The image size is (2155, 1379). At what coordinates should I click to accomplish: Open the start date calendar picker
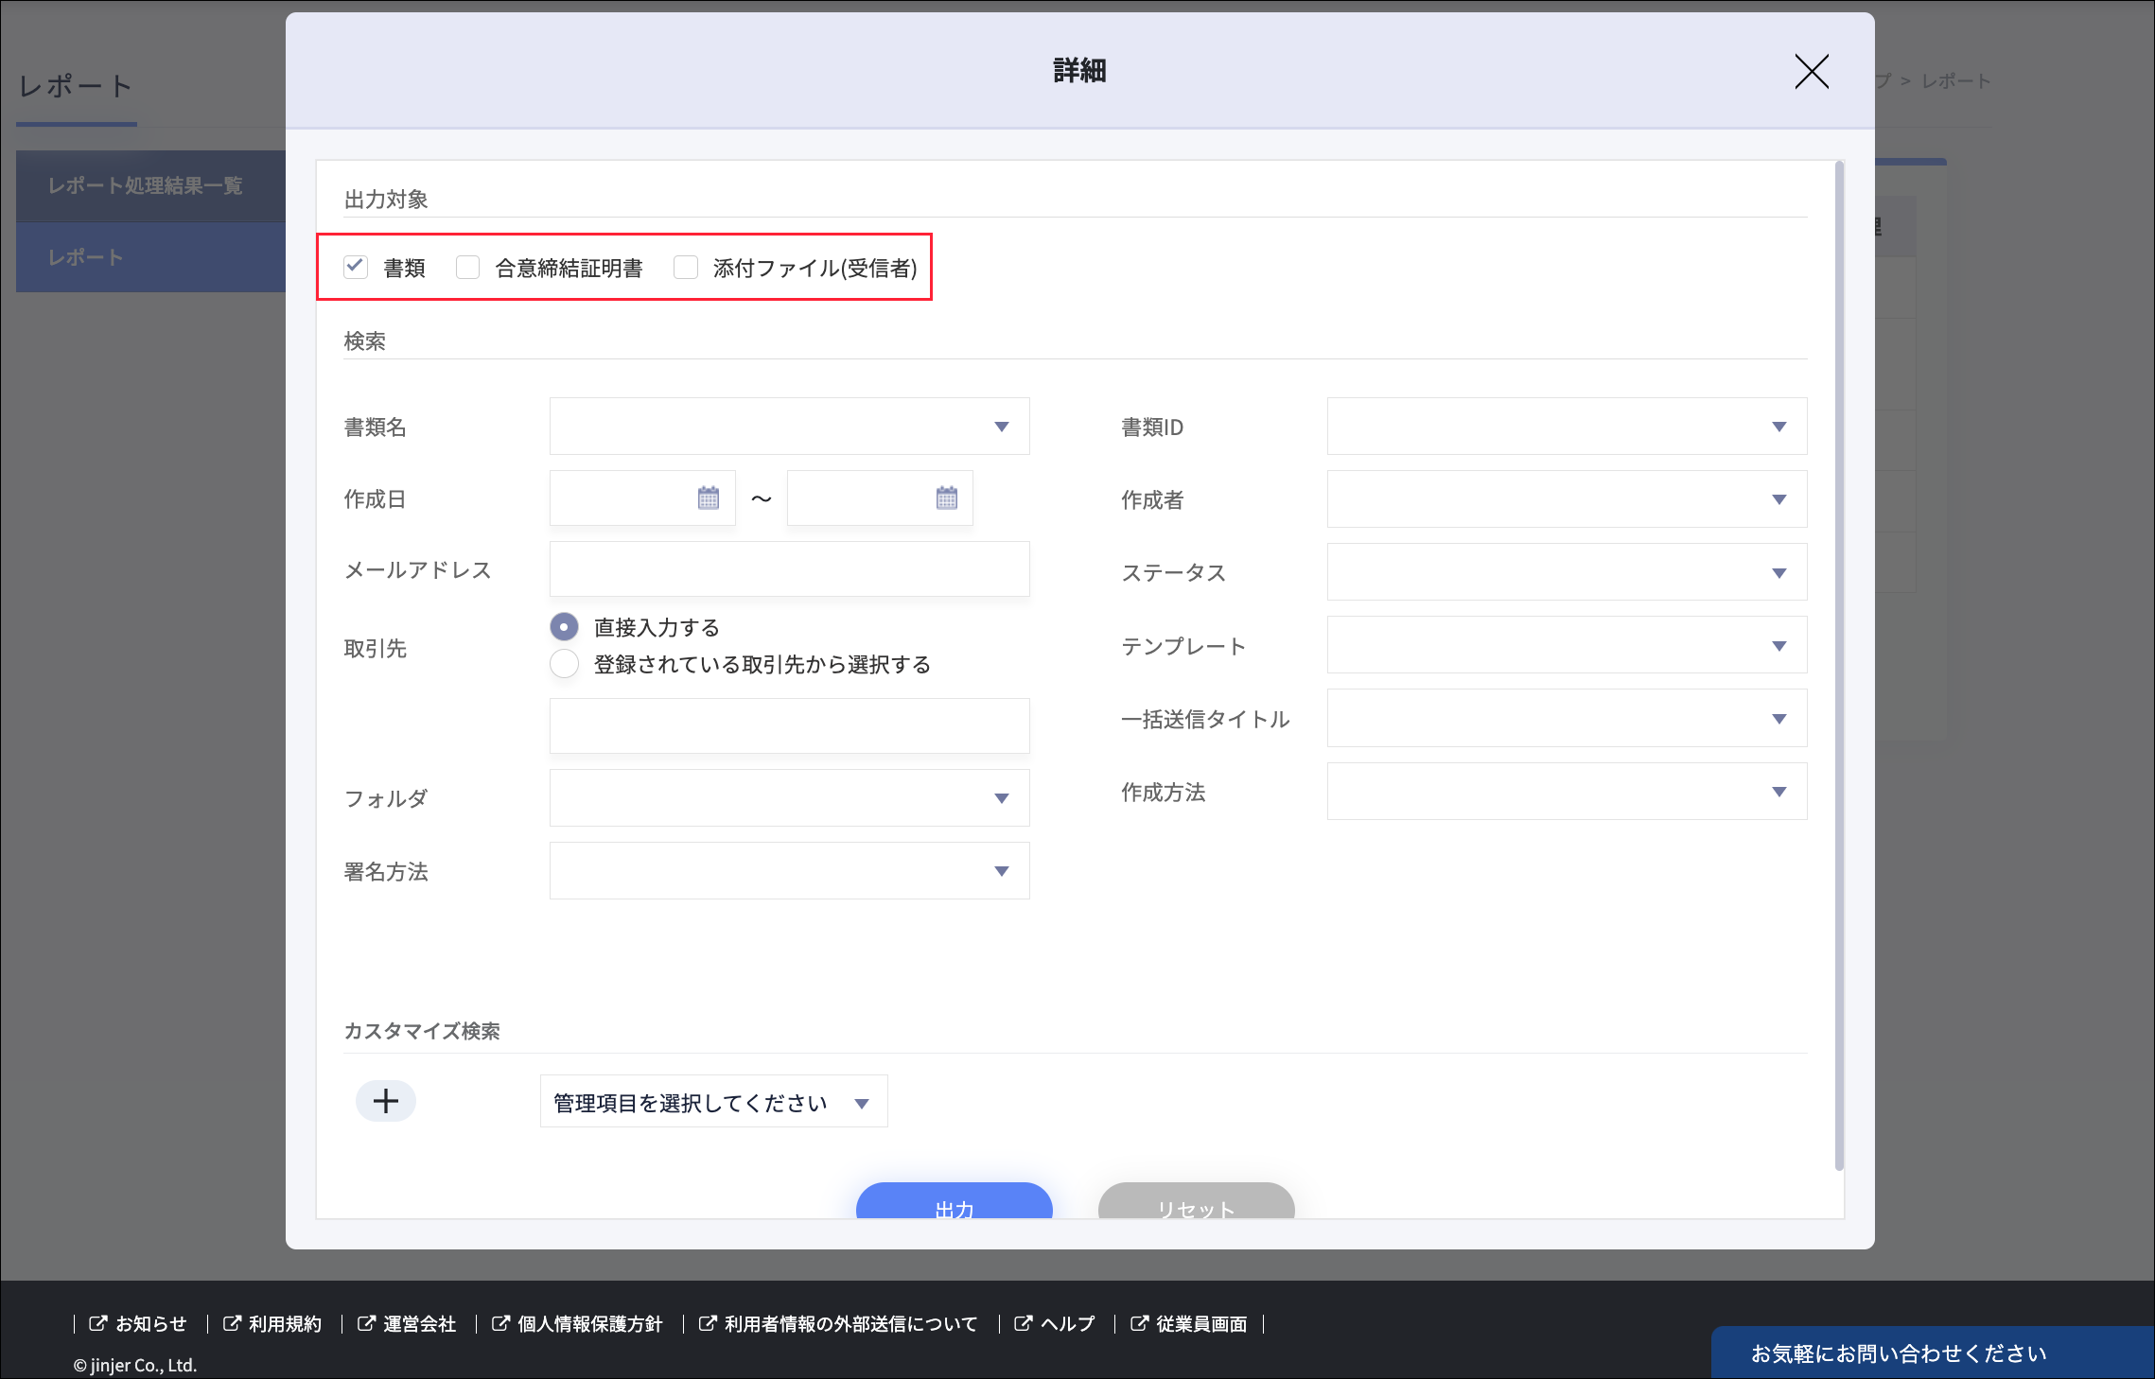pos(709,498)
